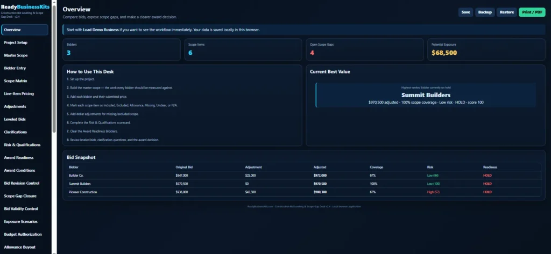Click the sidebar vertical scrollbar thumb
The image size is (551, 254).
tap(54, 68)
